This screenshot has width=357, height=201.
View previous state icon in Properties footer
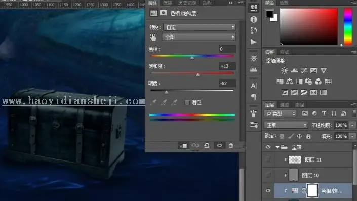[195, 145]
